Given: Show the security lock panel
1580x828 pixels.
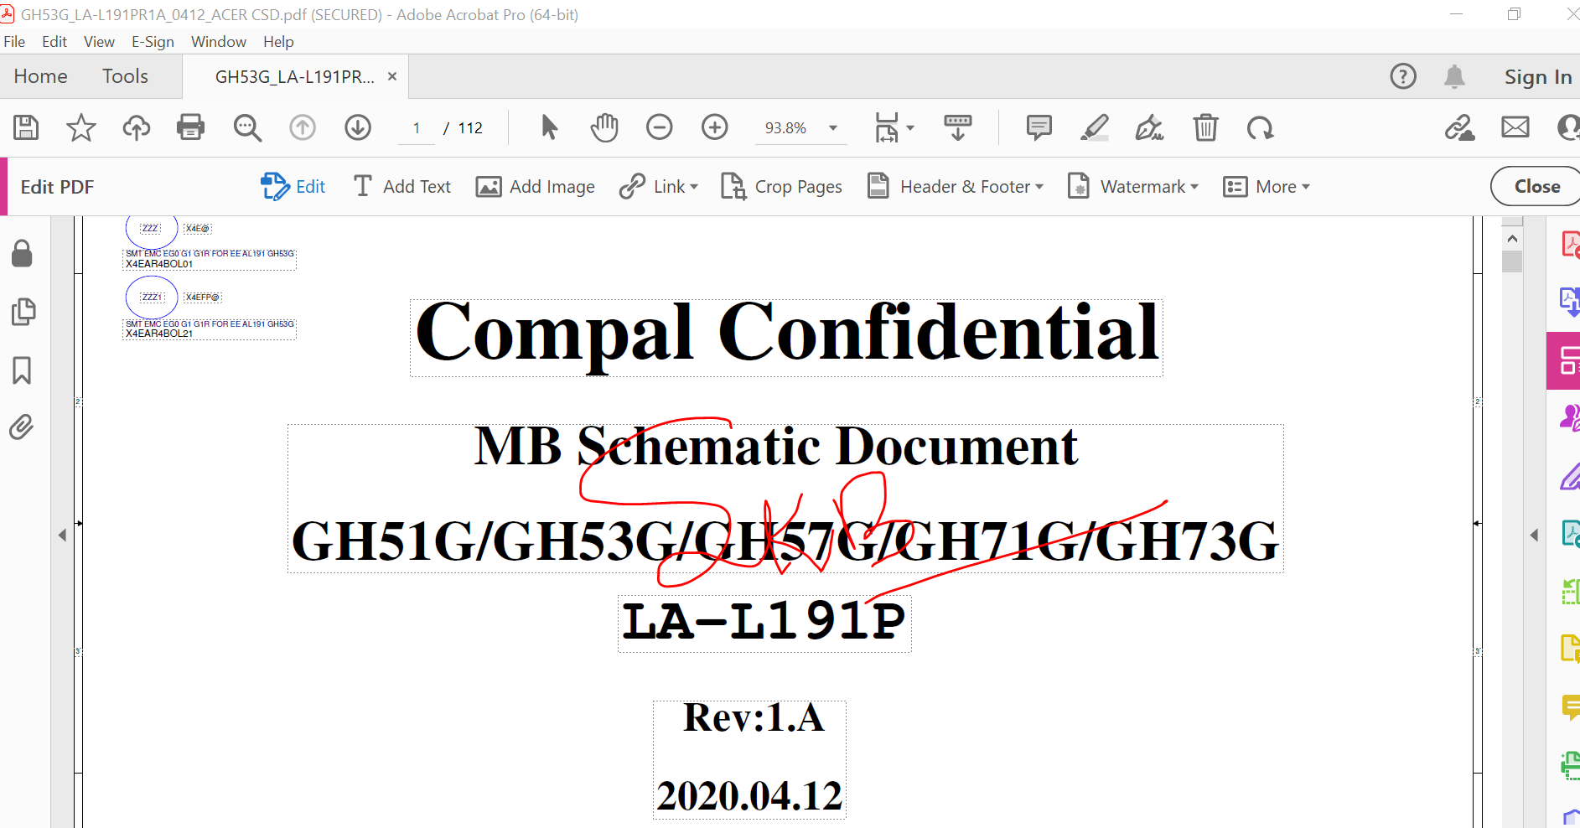Looking at the screenshot, I should [23, 253].
